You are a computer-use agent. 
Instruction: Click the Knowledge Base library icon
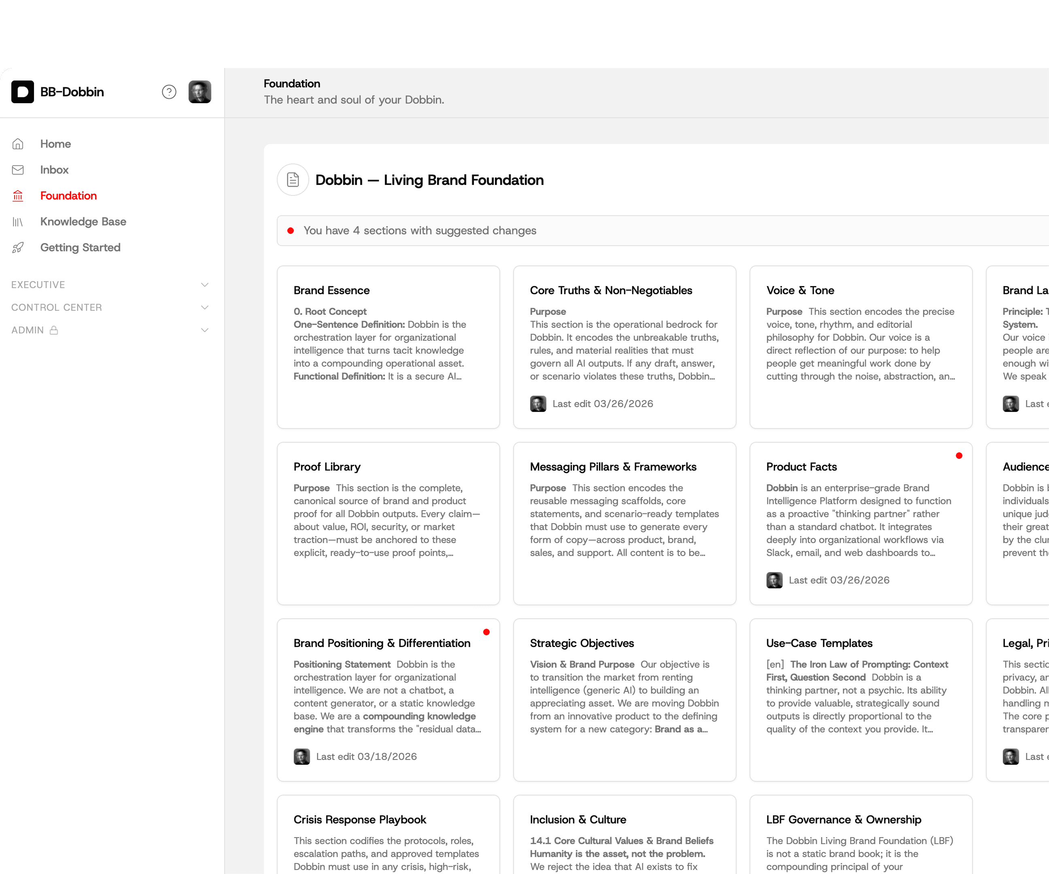point(18,222)
